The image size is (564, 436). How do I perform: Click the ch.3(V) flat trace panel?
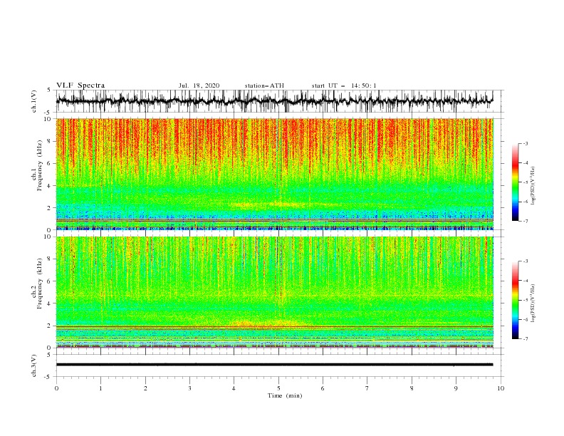(x=279, y=365)
